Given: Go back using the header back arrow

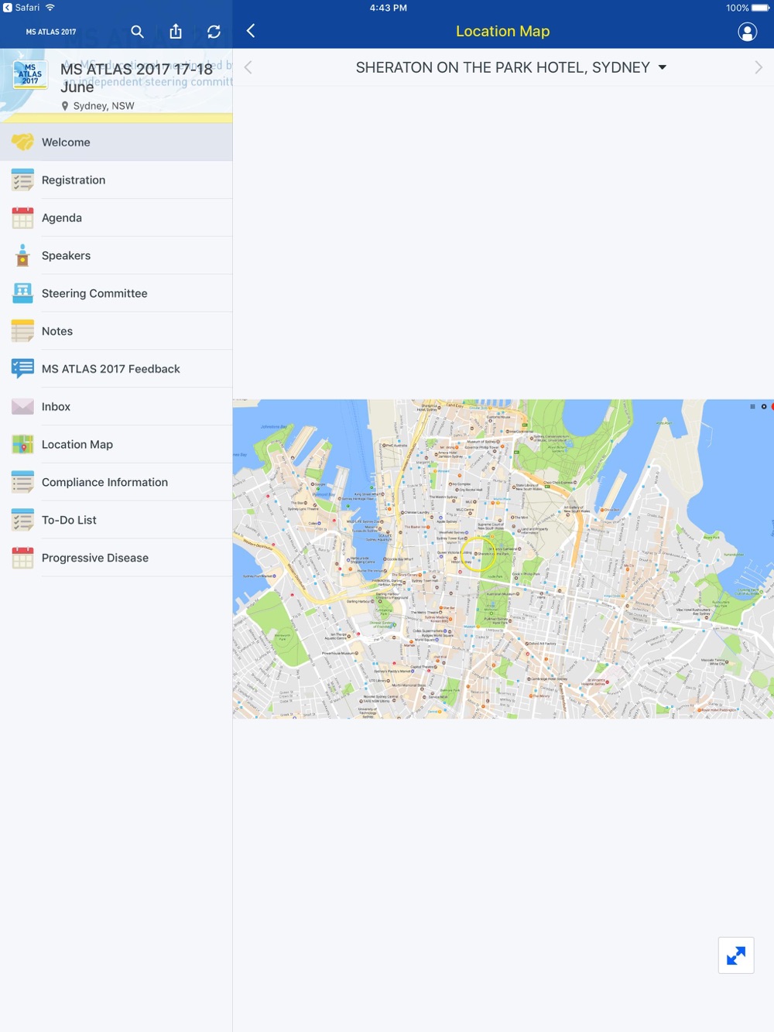Looking at the screenshot, I should (x=251, y=31).
